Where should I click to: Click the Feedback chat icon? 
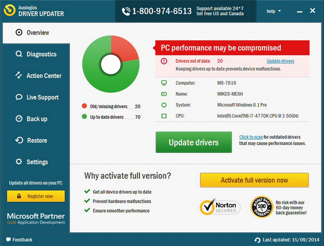point(8,239)
